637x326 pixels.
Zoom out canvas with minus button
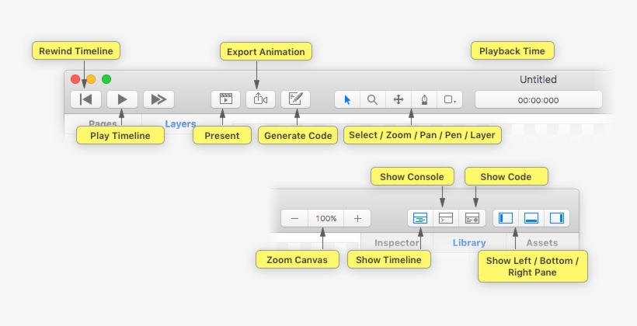point(295,219)
